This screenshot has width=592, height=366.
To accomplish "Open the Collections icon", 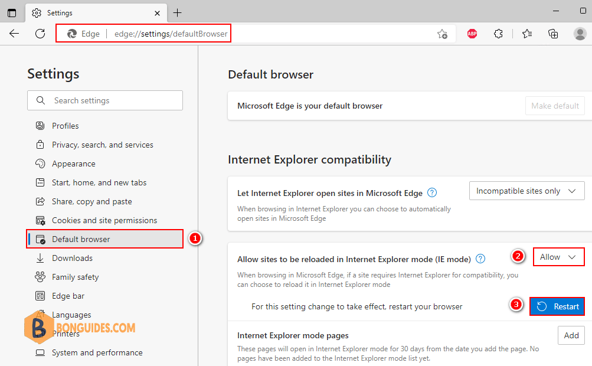I will 553,34.
